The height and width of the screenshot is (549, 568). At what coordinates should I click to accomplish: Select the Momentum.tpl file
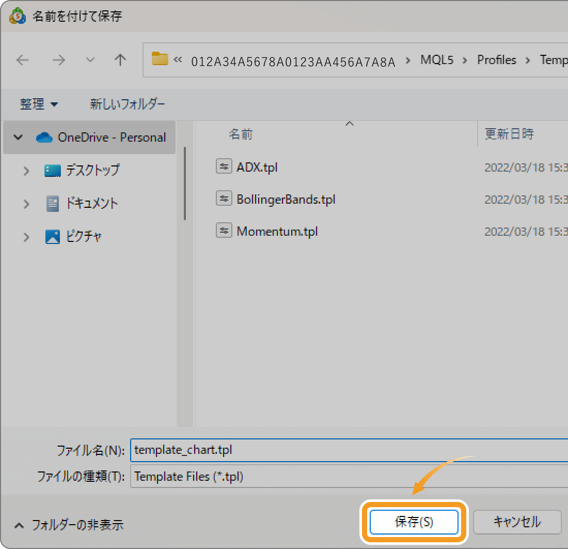coord(277,232)
